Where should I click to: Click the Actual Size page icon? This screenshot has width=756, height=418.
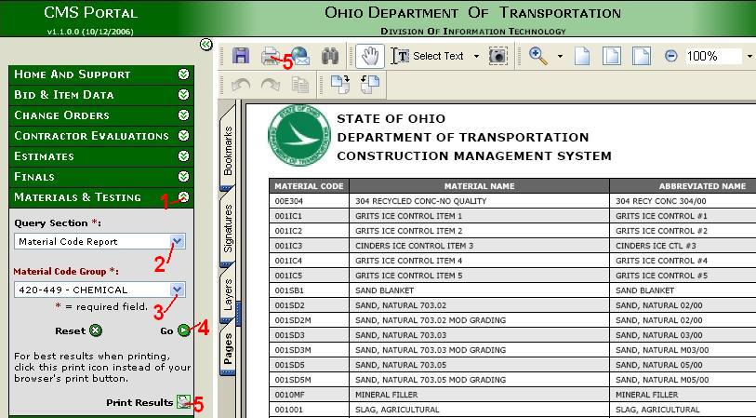(582, 56)
